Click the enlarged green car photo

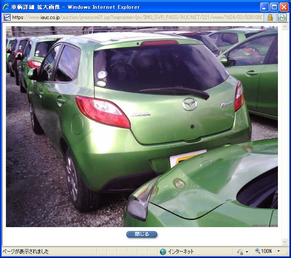click(142, 127)
